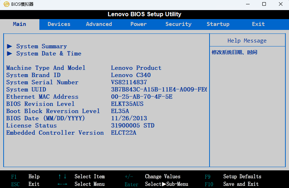
Task: Select the Embedded Controller Version label
Action: click(x=55, y=133)
